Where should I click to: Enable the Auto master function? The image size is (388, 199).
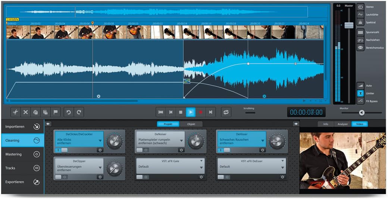click(x=360, y=86)
